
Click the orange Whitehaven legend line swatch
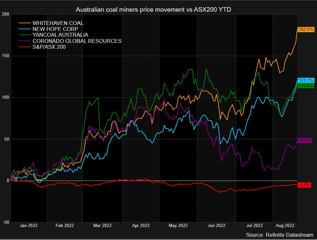coord(24,23)
